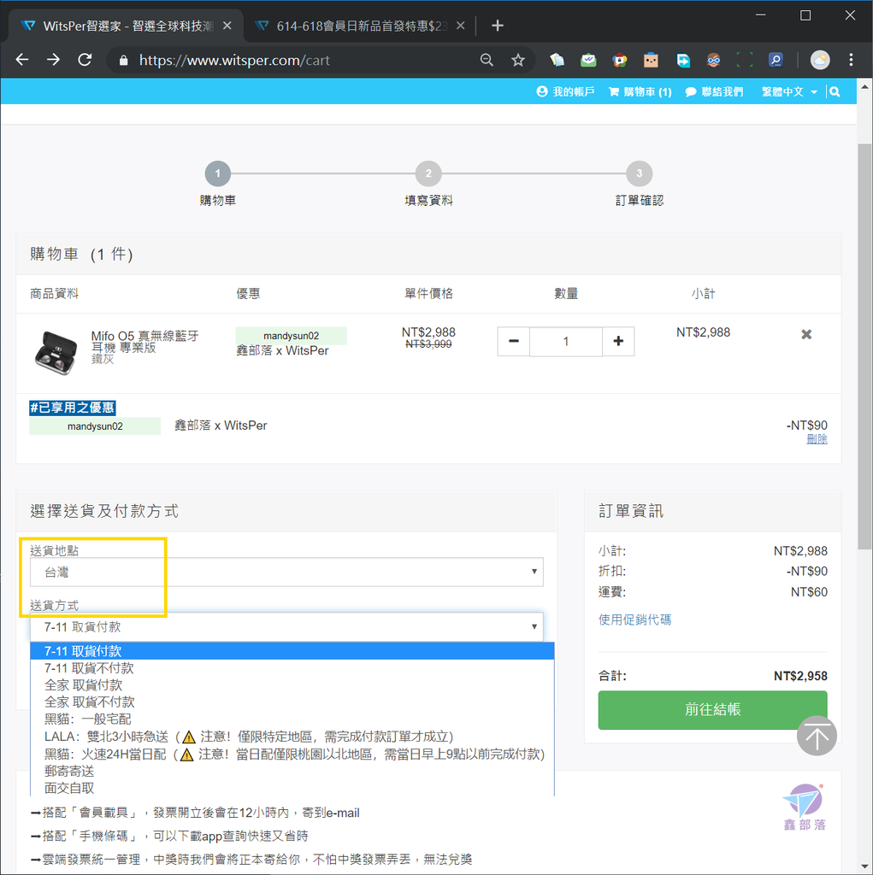Screen dimensions: 873x875
Task: Close the WitsPer cart tab
Action: 227,26
